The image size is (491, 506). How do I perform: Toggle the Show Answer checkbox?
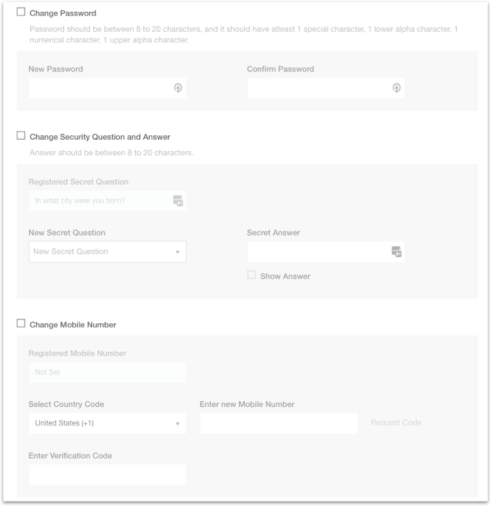pos(251,275)
